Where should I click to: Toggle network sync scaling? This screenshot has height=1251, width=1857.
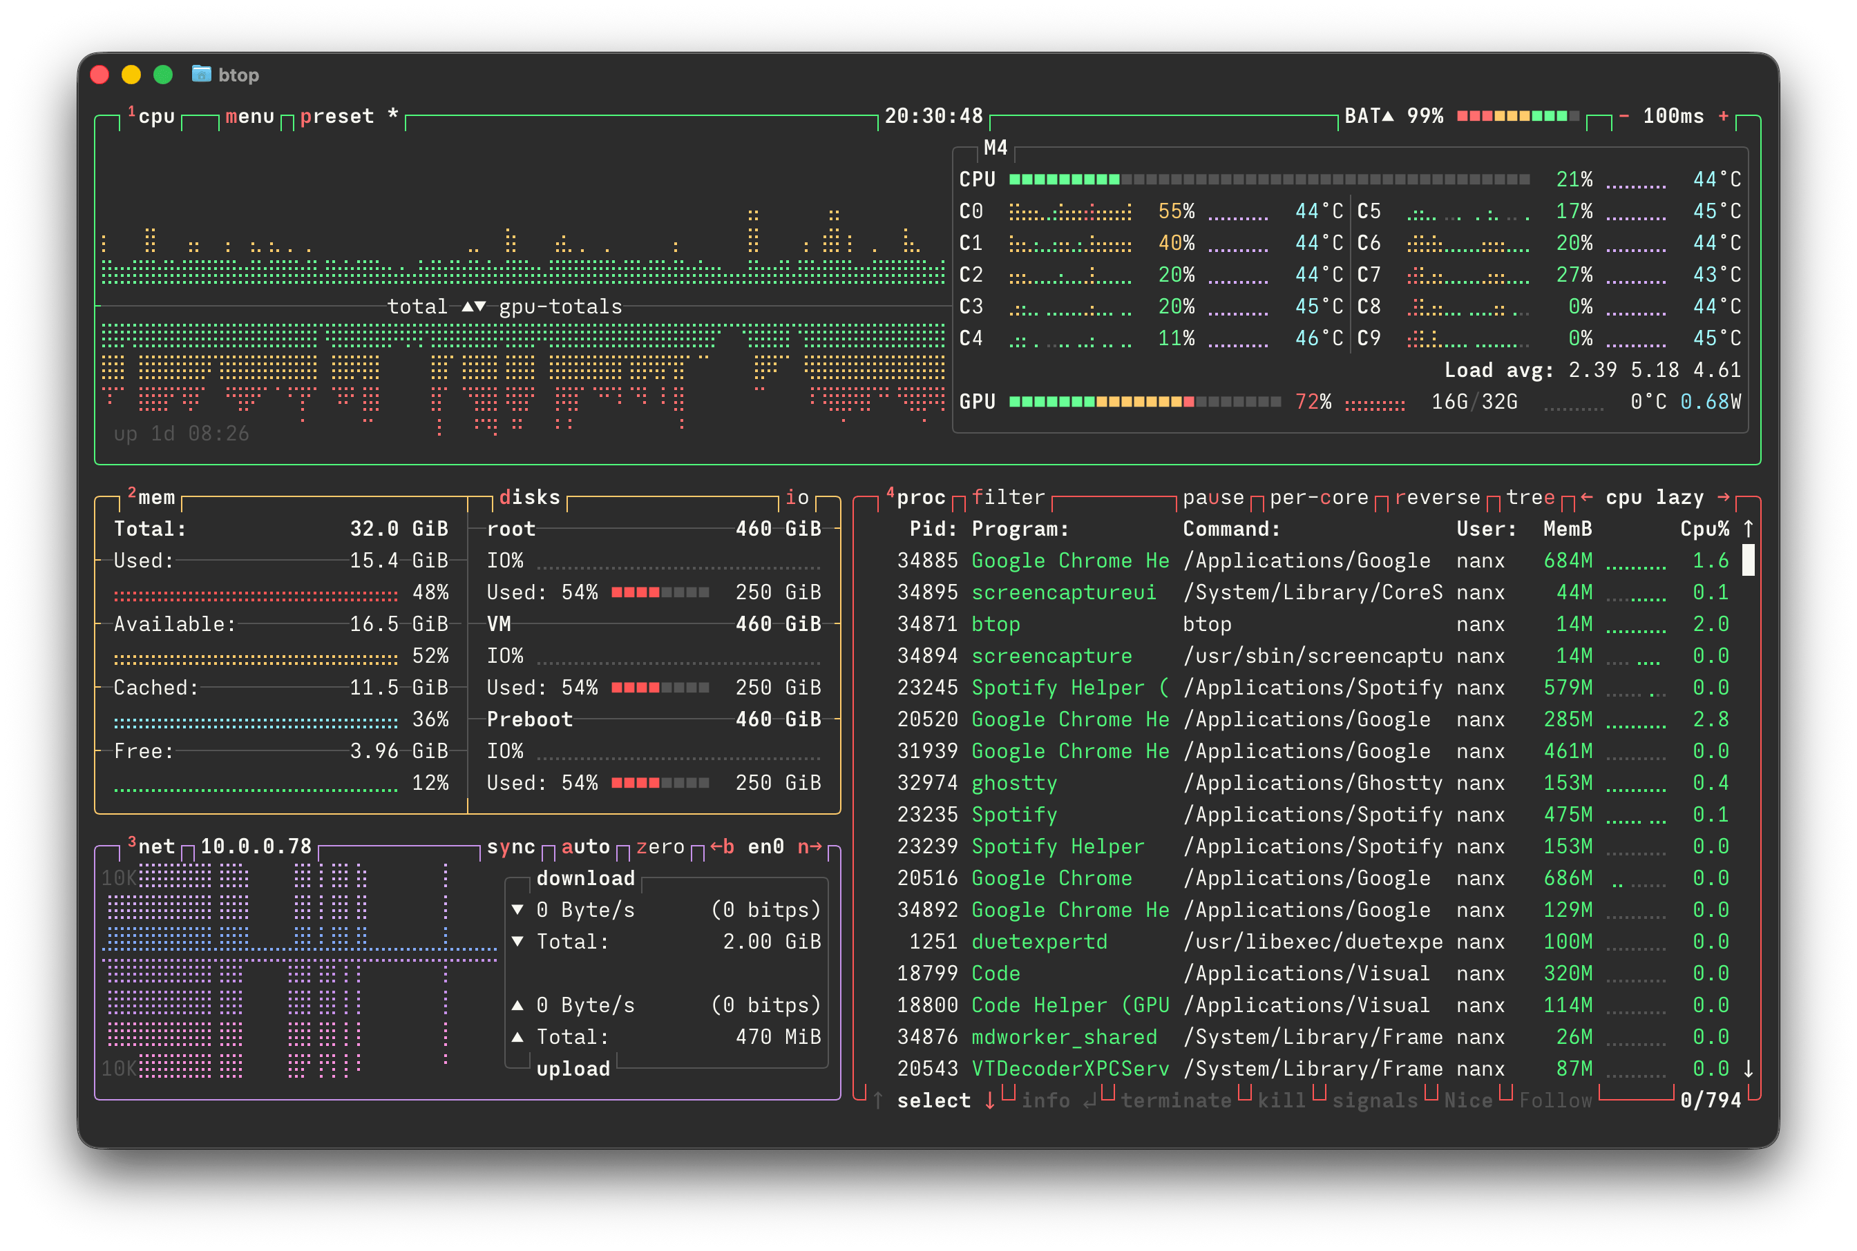pos(511,846)
